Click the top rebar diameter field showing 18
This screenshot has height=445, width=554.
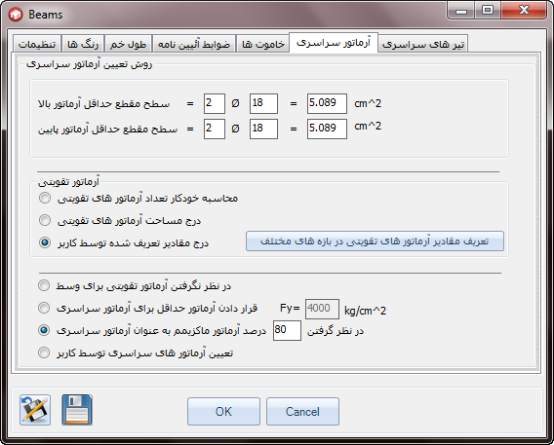(x=263, y=103)
